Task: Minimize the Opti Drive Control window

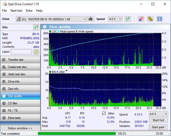Action: (141, 4)
